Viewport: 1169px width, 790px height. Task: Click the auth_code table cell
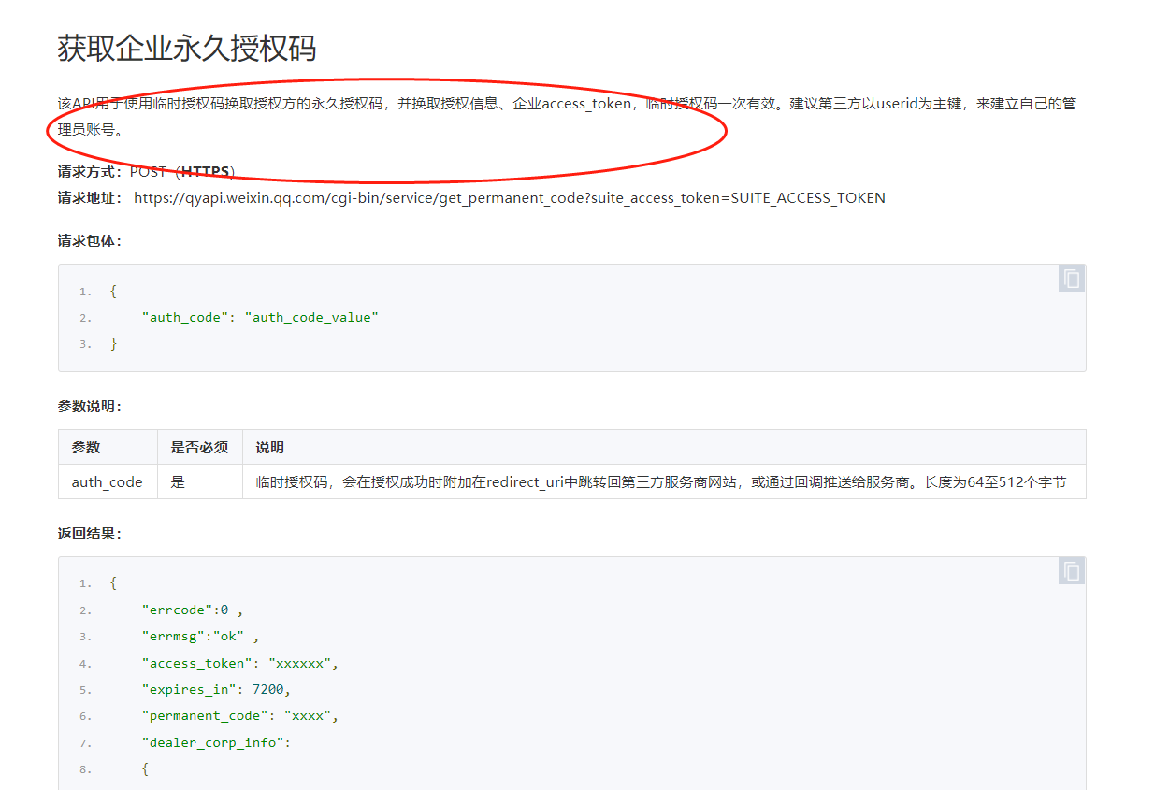click(x=108, y=481)
